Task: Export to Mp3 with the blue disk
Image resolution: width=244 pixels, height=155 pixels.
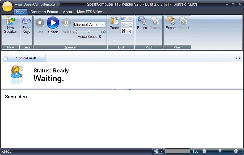Action: [x=142, y=23]
